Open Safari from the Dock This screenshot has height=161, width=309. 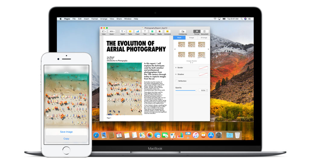pos(96,135)
